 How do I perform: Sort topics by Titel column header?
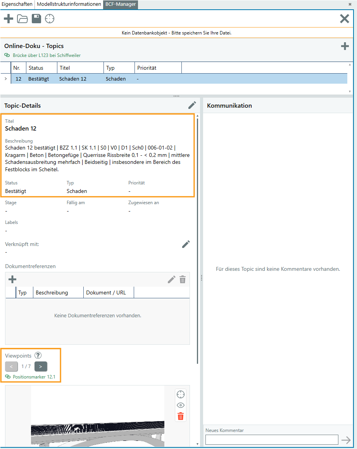coord(80,68)
